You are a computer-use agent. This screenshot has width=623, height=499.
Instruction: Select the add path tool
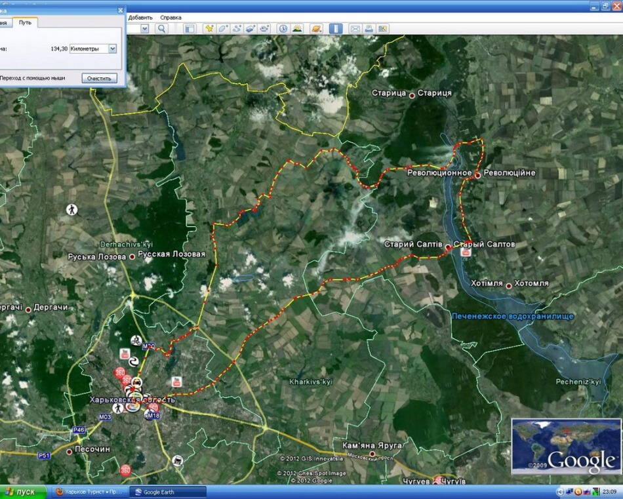click(x=237, y=29)
